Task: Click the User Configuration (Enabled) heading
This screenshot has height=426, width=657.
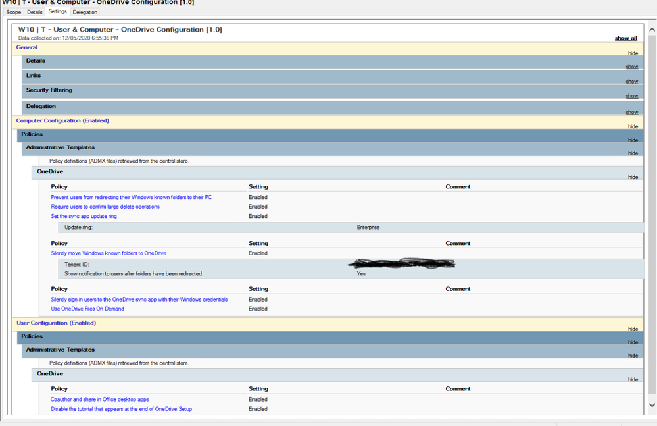Action: (56, 323)
